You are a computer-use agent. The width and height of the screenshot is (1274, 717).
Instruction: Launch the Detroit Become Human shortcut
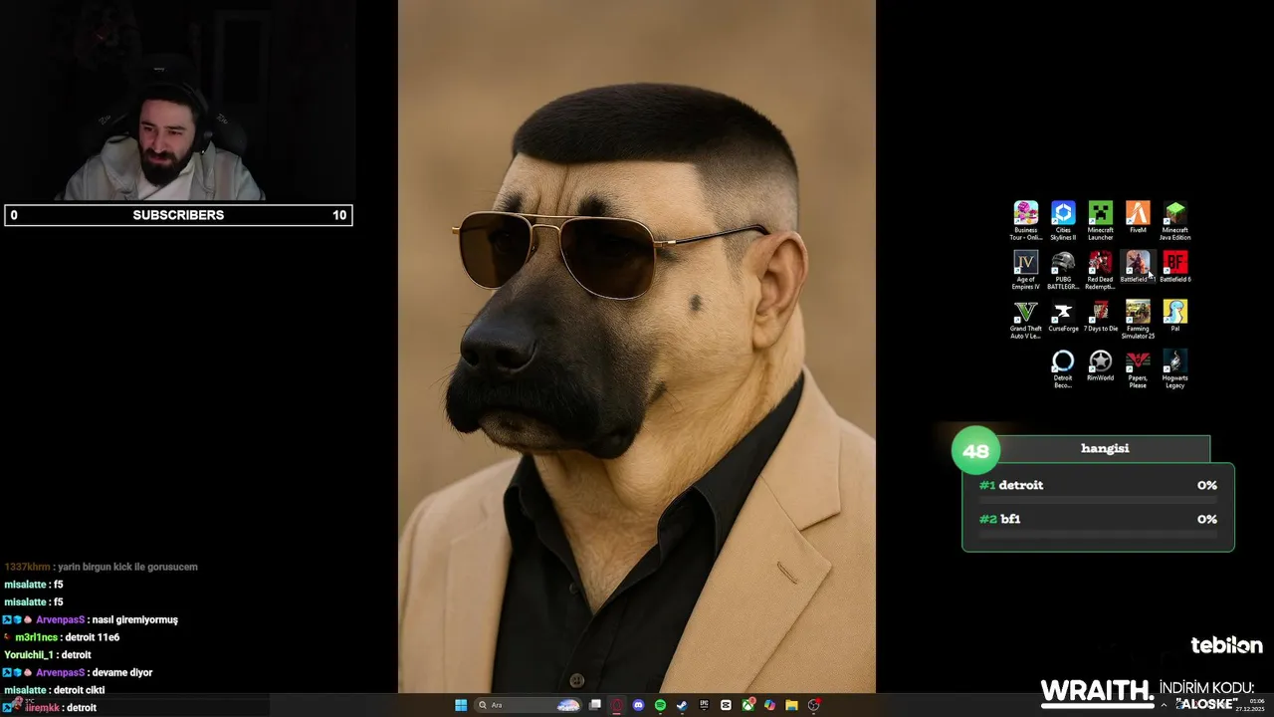(1063, 368)
